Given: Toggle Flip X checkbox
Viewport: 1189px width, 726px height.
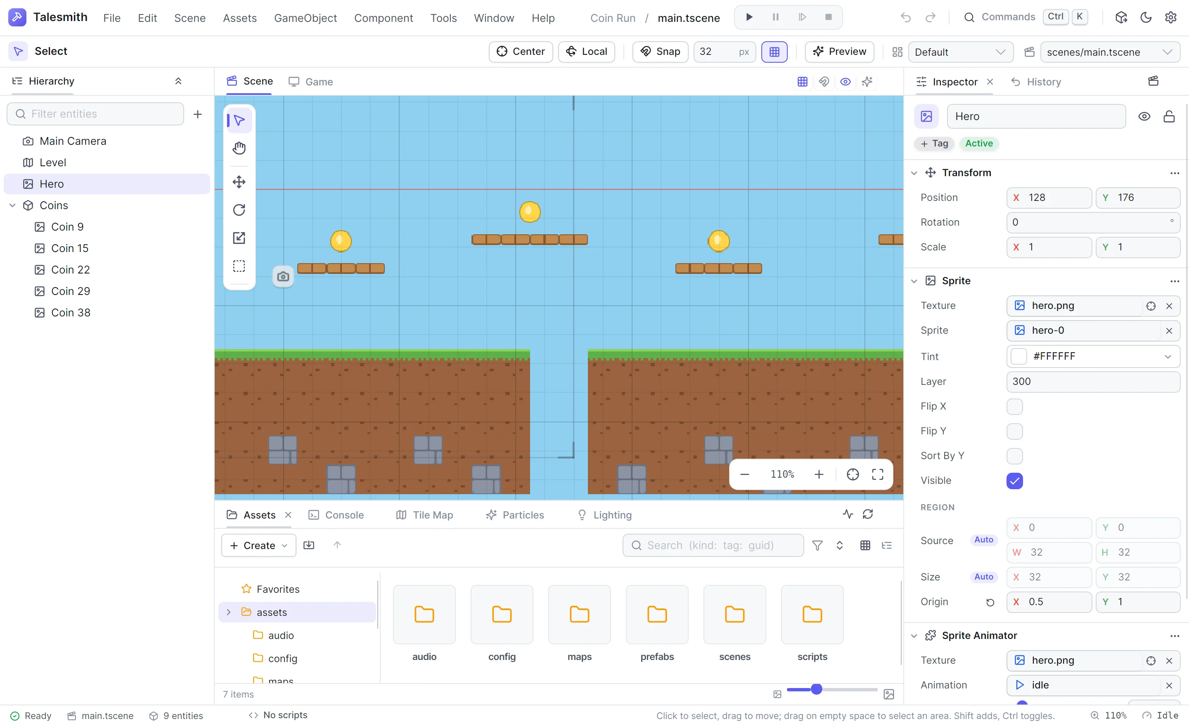Looking at the screenshot, I should coord(1015,406).
